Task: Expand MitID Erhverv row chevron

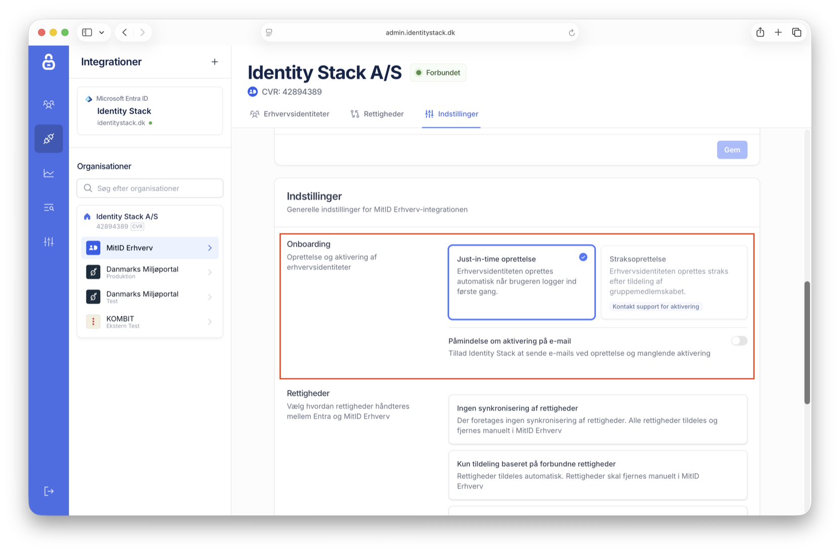Action: click(x=209, y=248)
